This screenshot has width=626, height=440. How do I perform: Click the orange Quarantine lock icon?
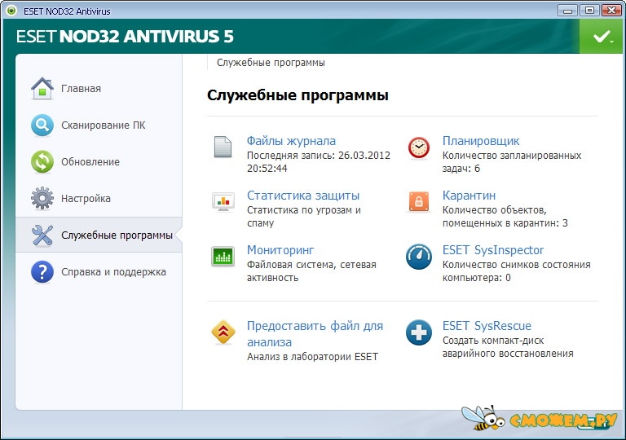pyautogui.click(x=419, y=201)
